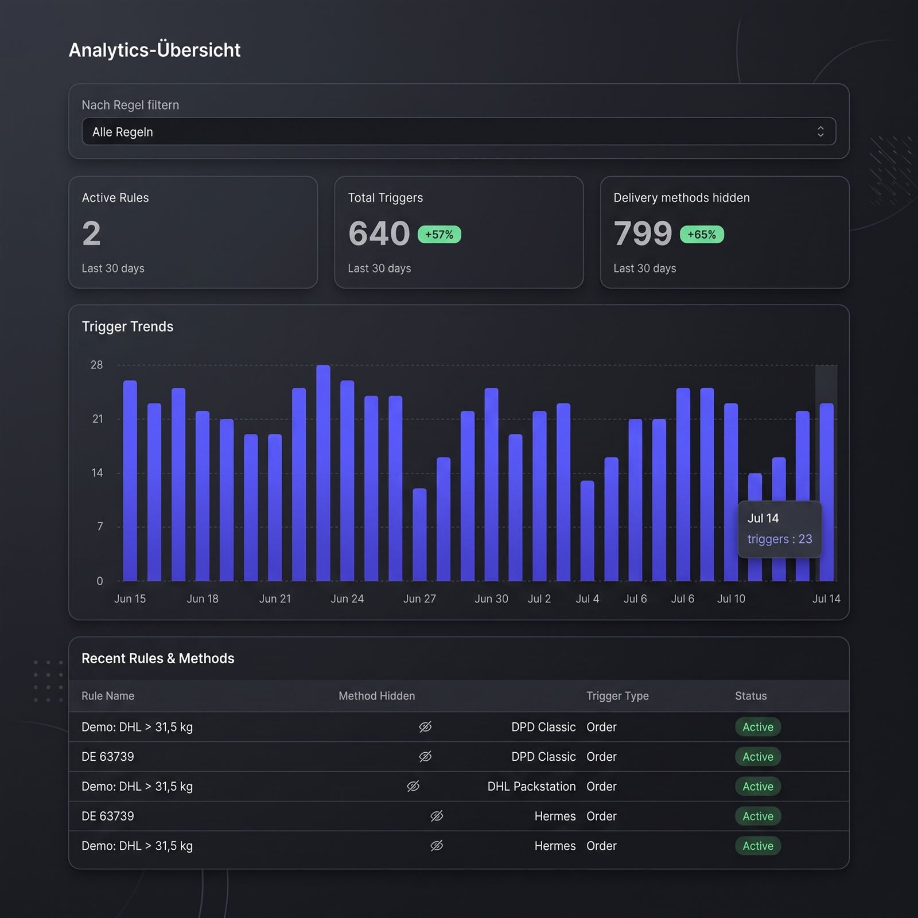918x918 pixels.
Task: Click Order trigger type in DHL Packstation row
Action: click(601, 787)
